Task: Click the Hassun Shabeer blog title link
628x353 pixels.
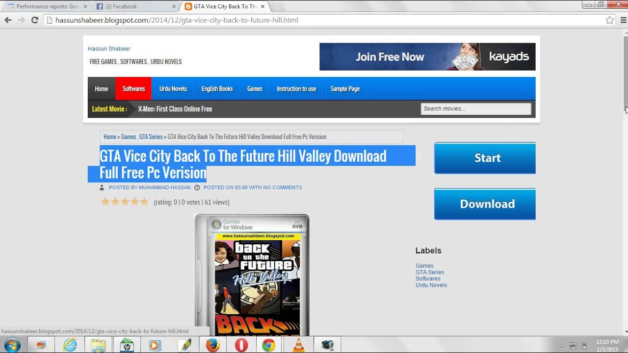Action: pyautogui.click(x=109, y=49)
